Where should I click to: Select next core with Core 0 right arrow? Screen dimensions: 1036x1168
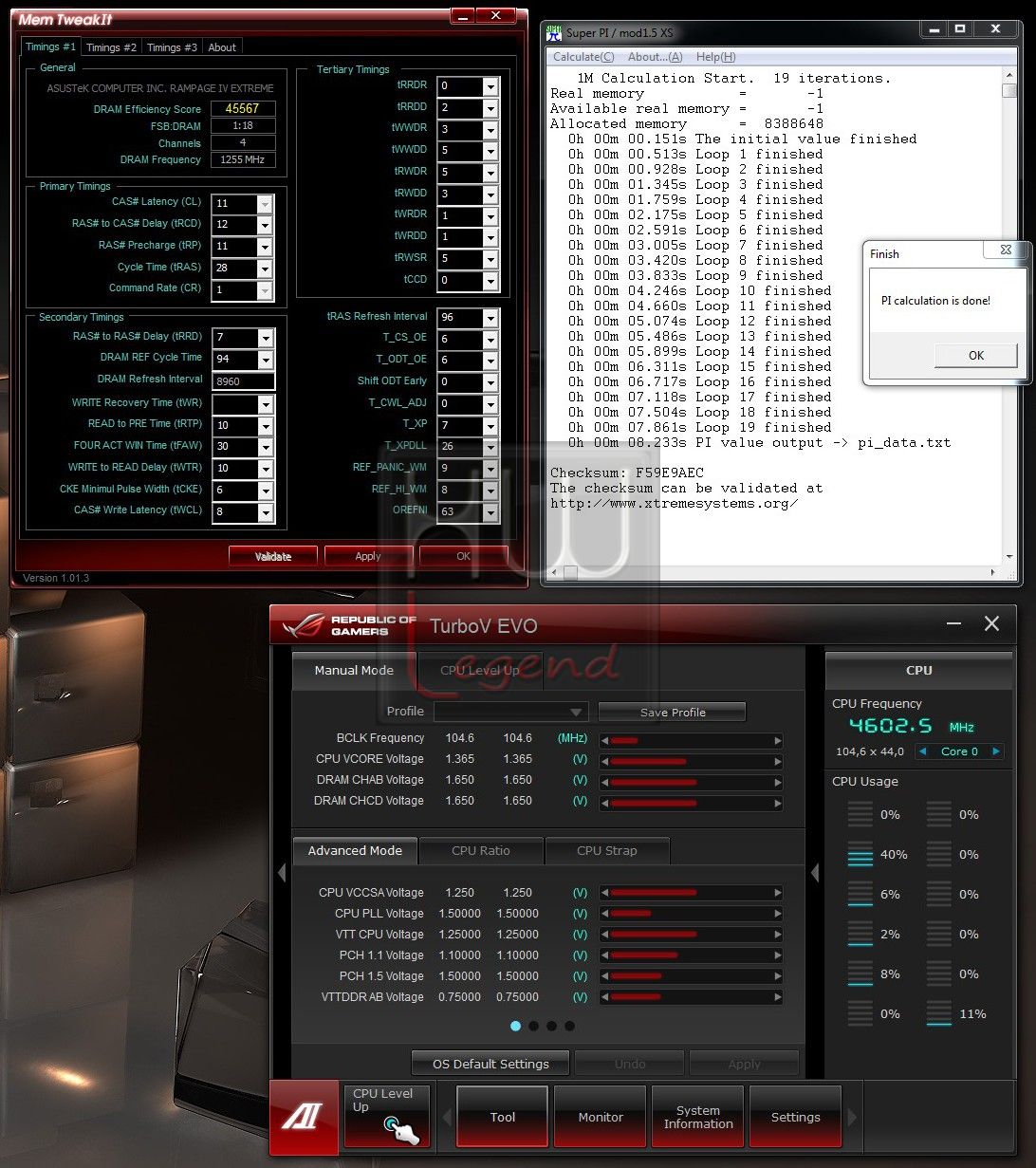[x=996, y=751]
